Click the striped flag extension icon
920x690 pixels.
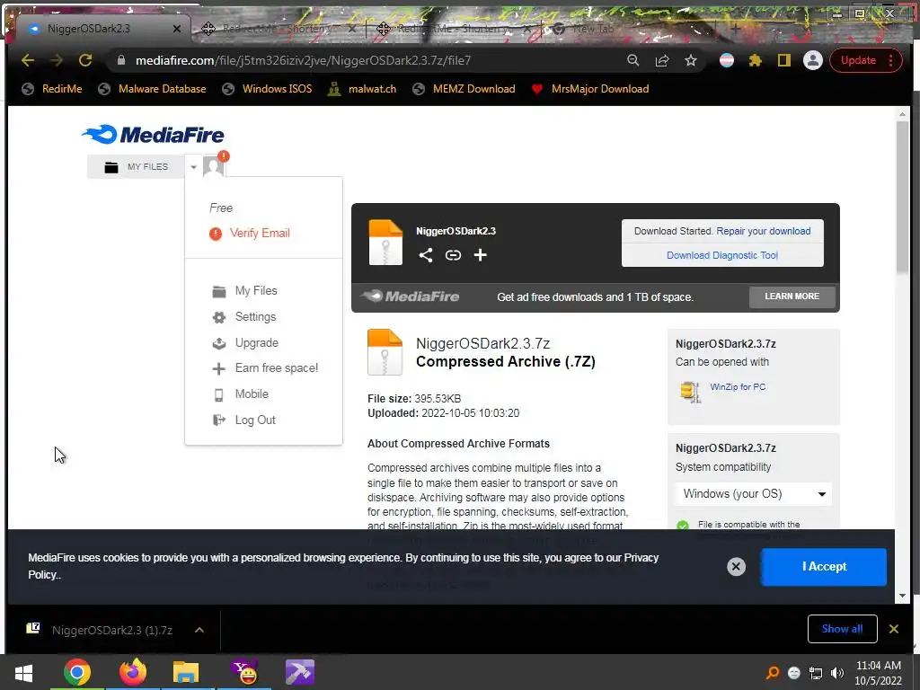tap(726, 60)
